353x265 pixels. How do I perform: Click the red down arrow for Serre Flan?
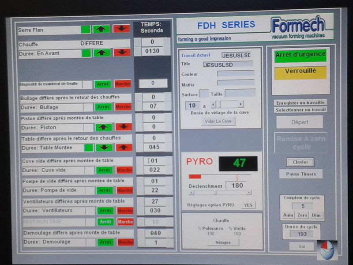[x=121, y=29]
